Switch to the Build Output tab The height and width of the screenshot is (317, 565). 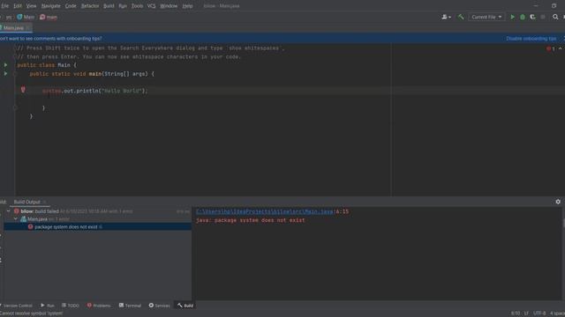click(x=27, y=202)
